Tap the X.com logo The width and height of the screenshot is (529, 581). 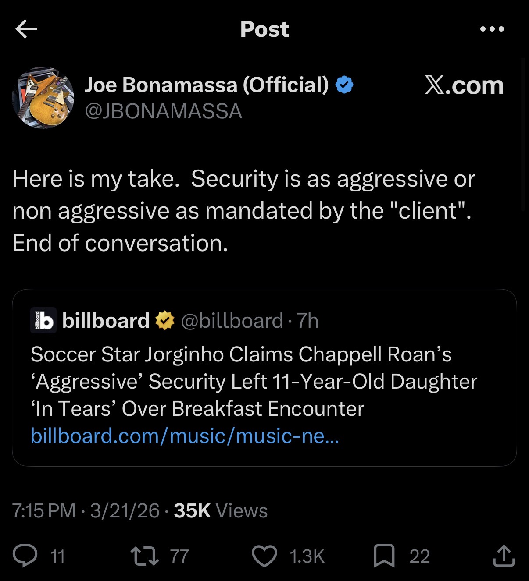tap(464, 85)
